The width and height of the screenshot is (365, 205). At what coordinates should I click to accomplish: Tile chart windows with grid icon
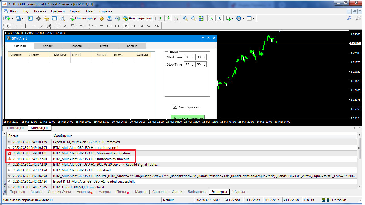pos(201,18)
